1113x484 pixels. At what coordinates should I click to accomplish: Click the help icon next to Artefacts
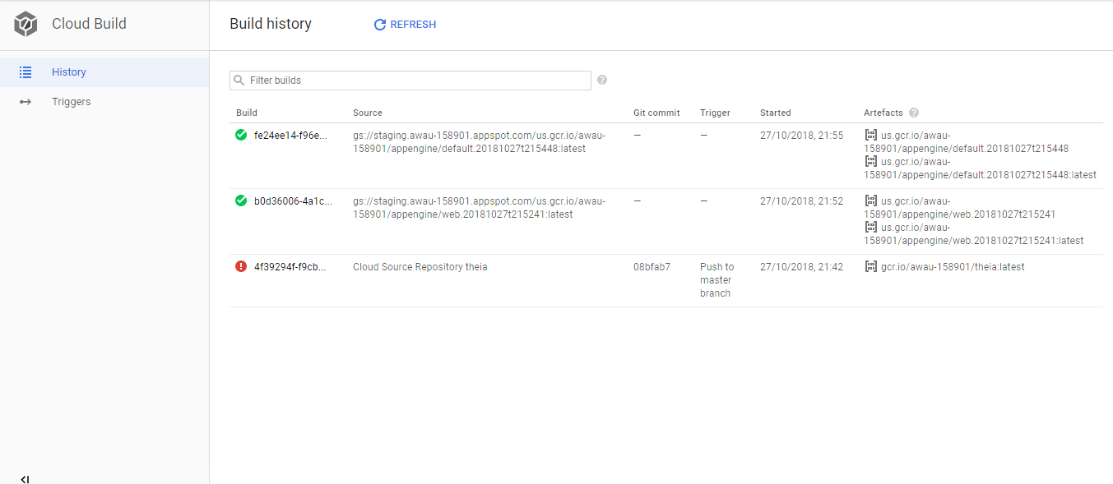coord(914,113)
